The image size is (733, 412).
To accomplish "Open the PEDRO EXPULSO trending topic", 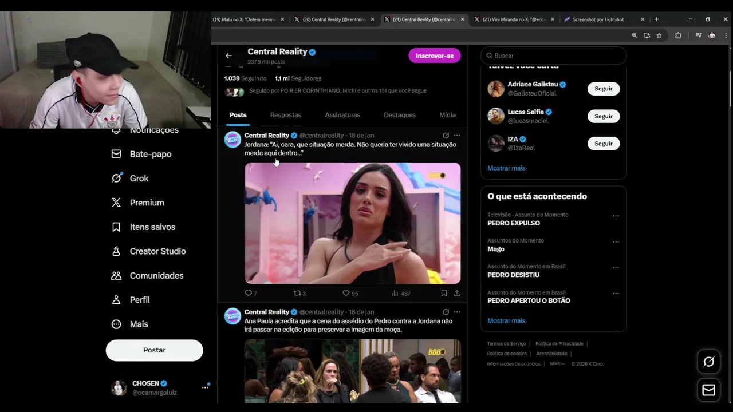I will click(x=514, y=223).
